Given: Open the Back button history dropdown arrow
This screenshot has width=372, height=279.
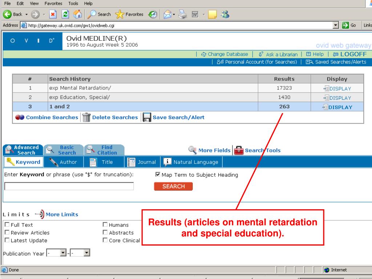Looking at the screenshot, I should [x=26, y=15].
